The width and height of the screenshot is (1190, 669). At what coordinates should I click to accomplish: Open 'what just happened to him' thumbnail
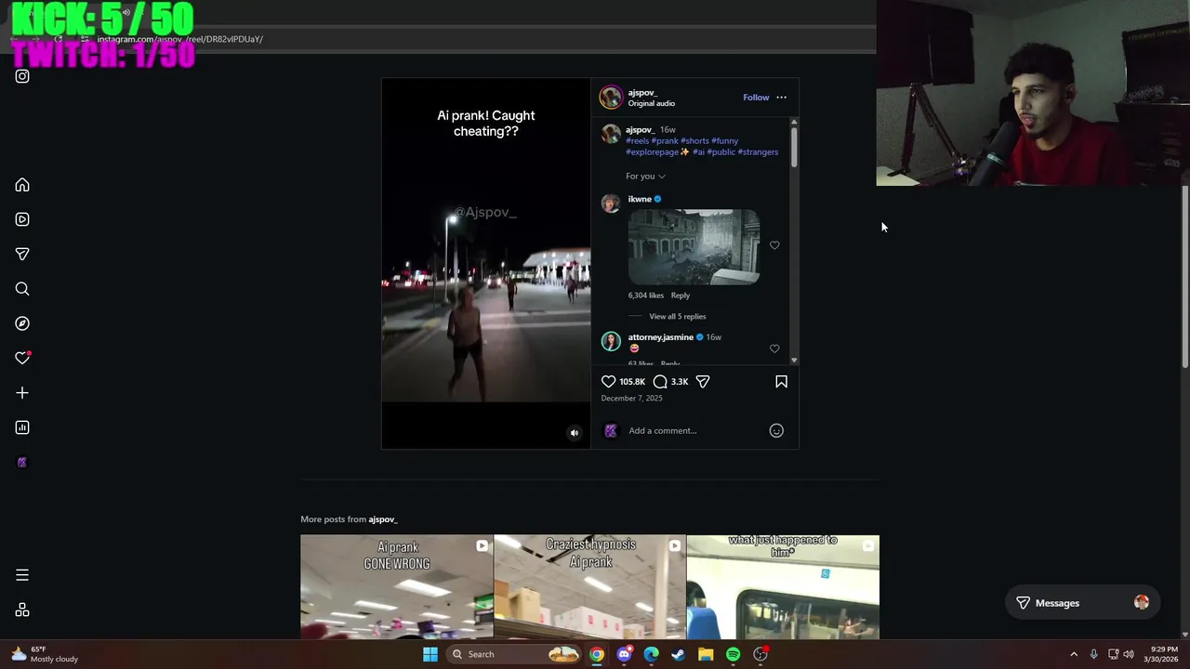coord(783,586)
